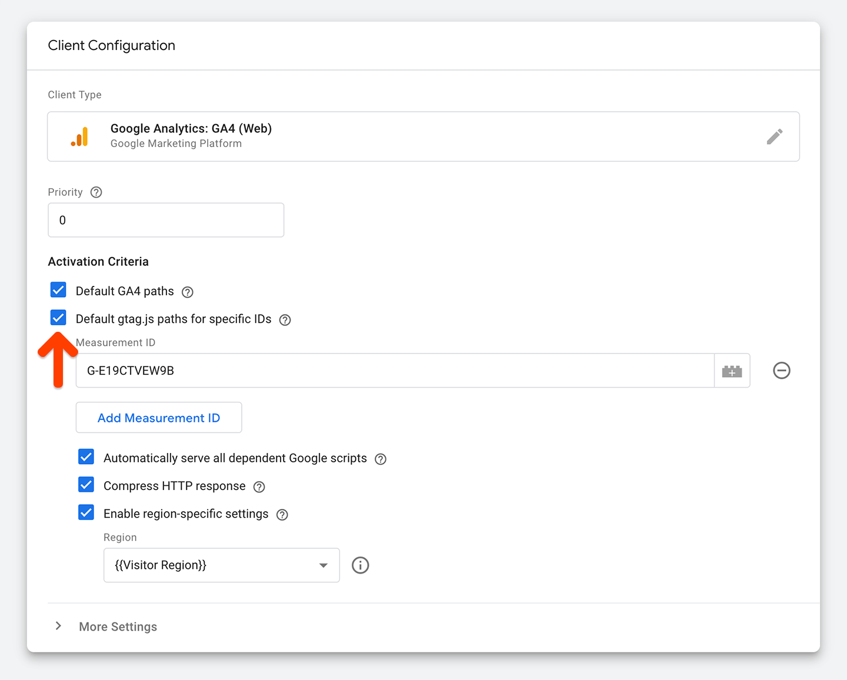The height and width of the screenshot is (680, 847).
Task: Disable Compress HTTP response checkbox
Action: 86,485
